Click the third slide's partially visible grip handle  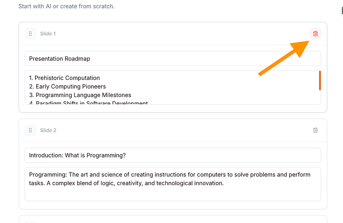coord(30,222)
